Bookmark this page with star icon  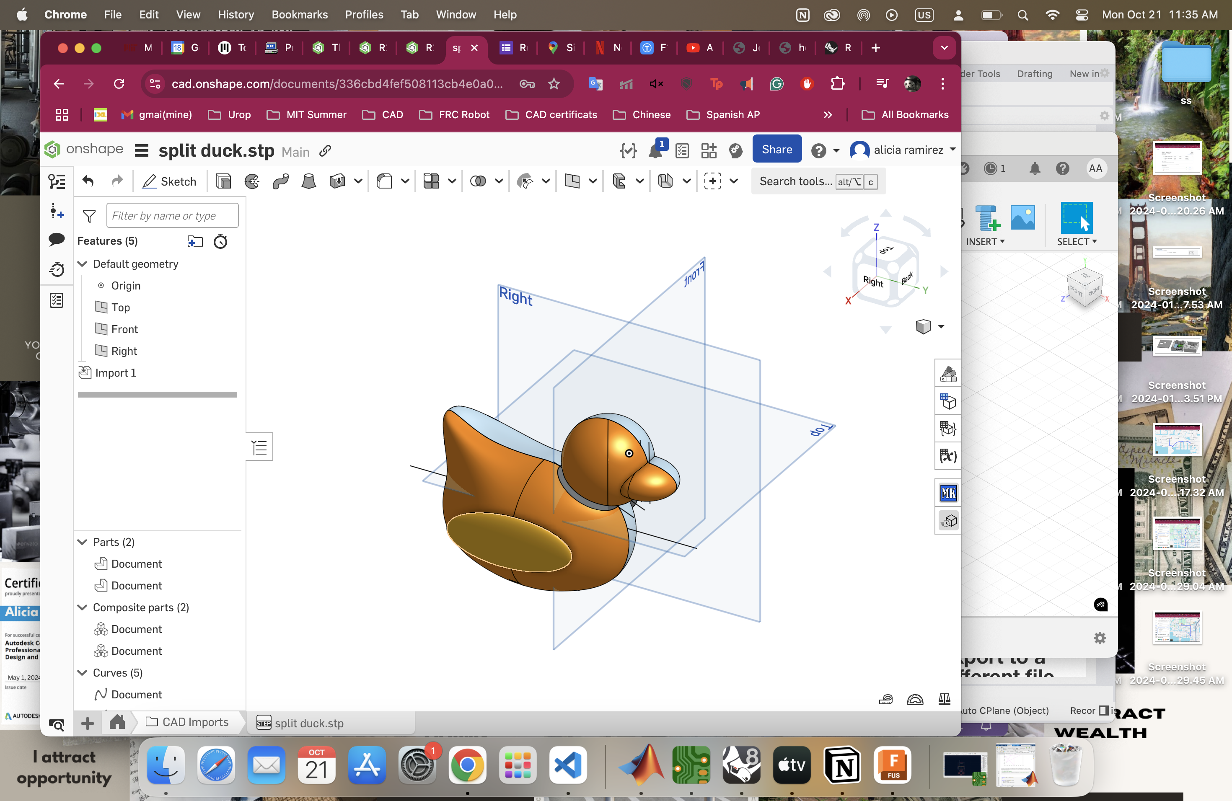click(x=554, y=84)
